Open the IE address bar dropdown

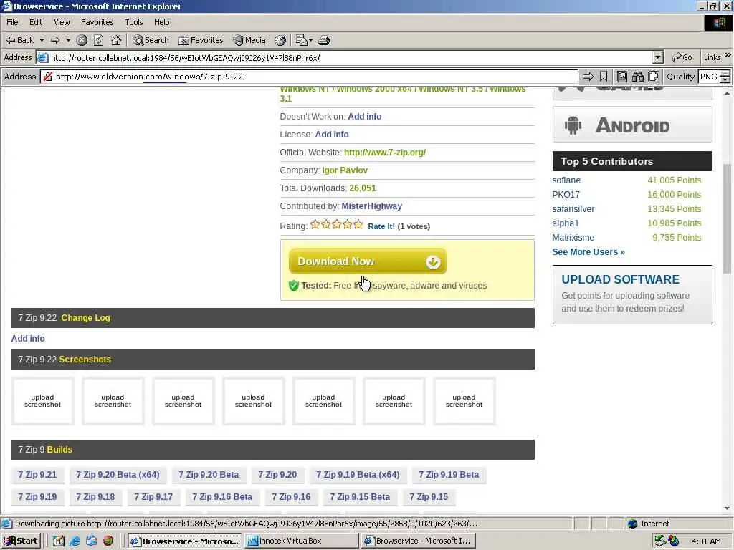click(658, 57)
